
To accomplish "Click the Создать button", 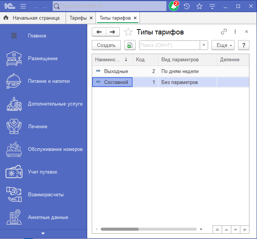I will click(106, 45).
